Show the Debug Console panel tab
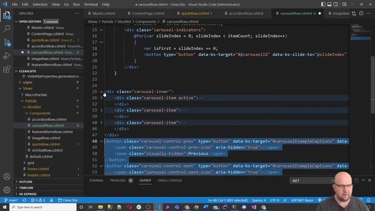Viewport: 375px width, 211px height. pyautogui.click(x=169, y=181)
